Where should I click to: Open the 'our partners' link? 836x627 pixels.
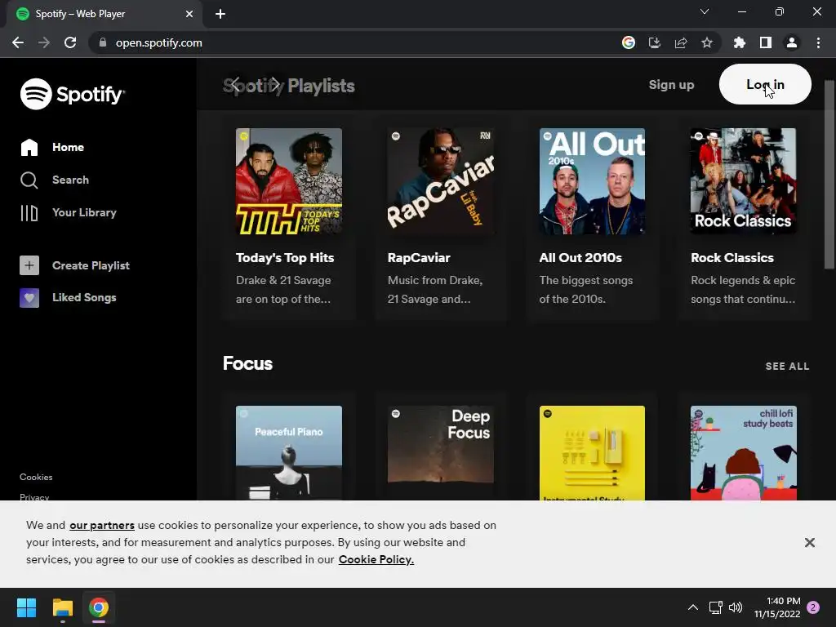(x=102, y=525)
